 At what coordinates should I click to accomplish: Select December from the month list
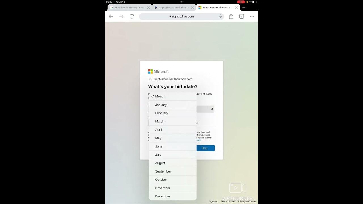(173, 196)
